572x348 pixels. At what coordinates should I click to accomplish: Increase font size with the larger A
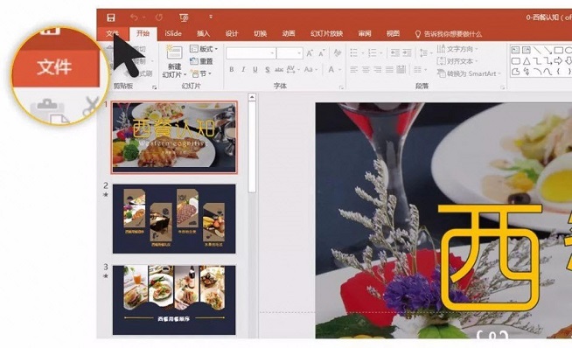click(x=310, y=53)
